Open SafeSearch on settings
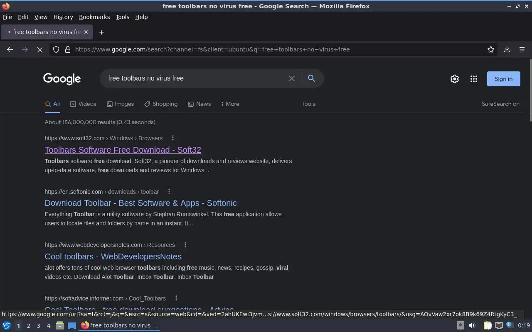 point(500,104)
